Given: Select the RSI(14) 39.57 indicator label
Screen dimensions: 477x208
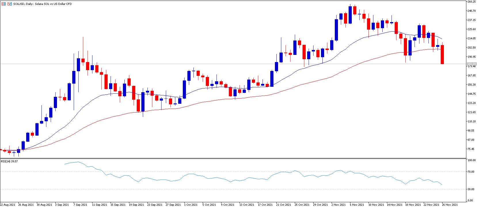Looking at the screenshot, I should point(9,161).
